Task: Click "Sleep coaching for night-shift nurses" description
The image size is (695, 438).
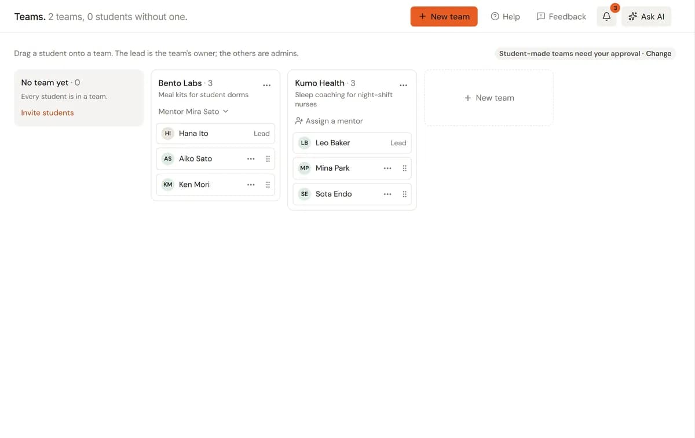Action: click(x=344, y=100)
